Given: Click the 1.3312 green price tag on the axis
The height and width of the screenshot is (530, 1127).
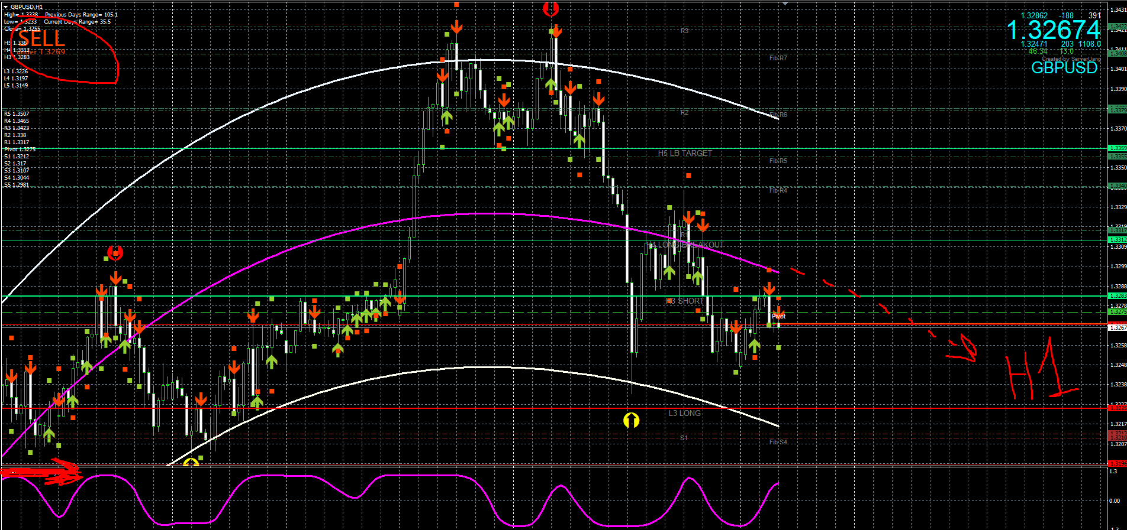Looking at the screenshot, I should [x=1117, y=240].
